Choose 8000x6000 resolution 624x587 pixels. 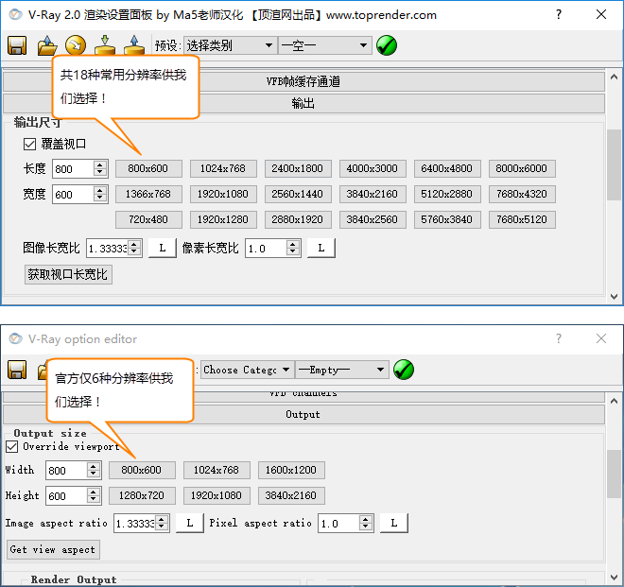(522, 168)
